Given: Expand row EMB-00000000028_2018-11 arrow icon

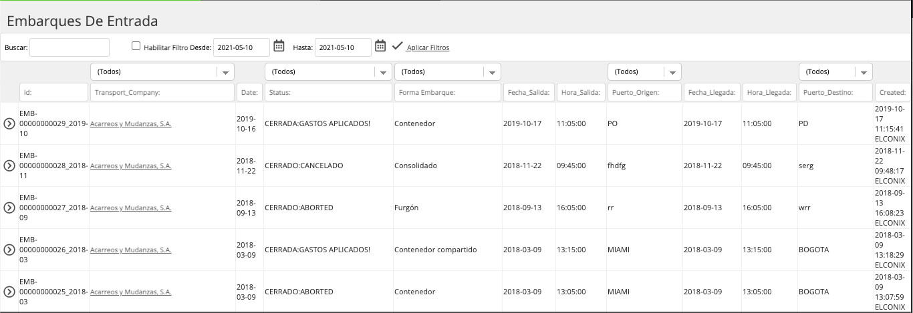Looking at the screenshot, I should coord(9,166).
